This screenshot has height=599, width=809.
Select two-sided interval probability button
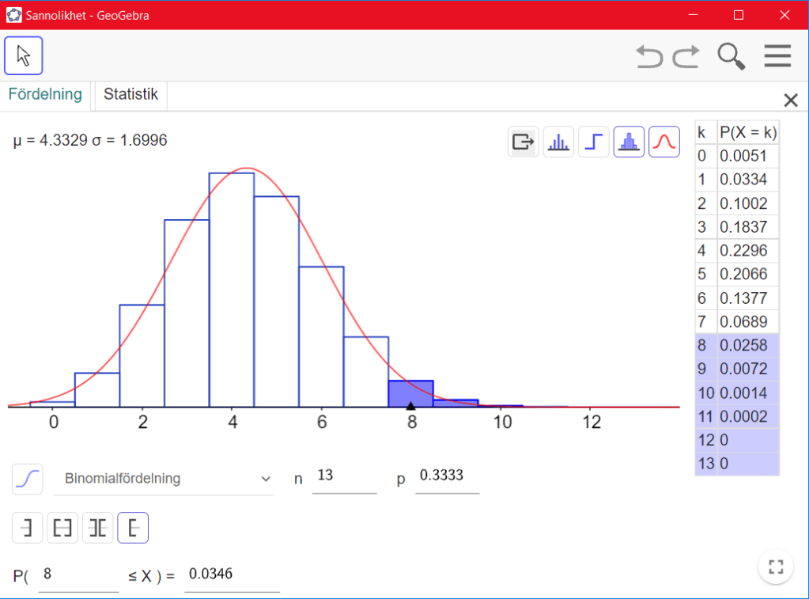(62, 528)
